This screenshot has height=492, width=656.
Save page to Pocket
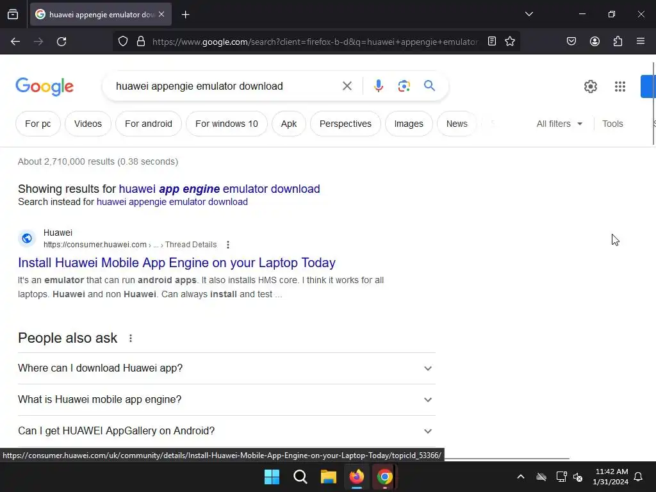click(571, 41)
